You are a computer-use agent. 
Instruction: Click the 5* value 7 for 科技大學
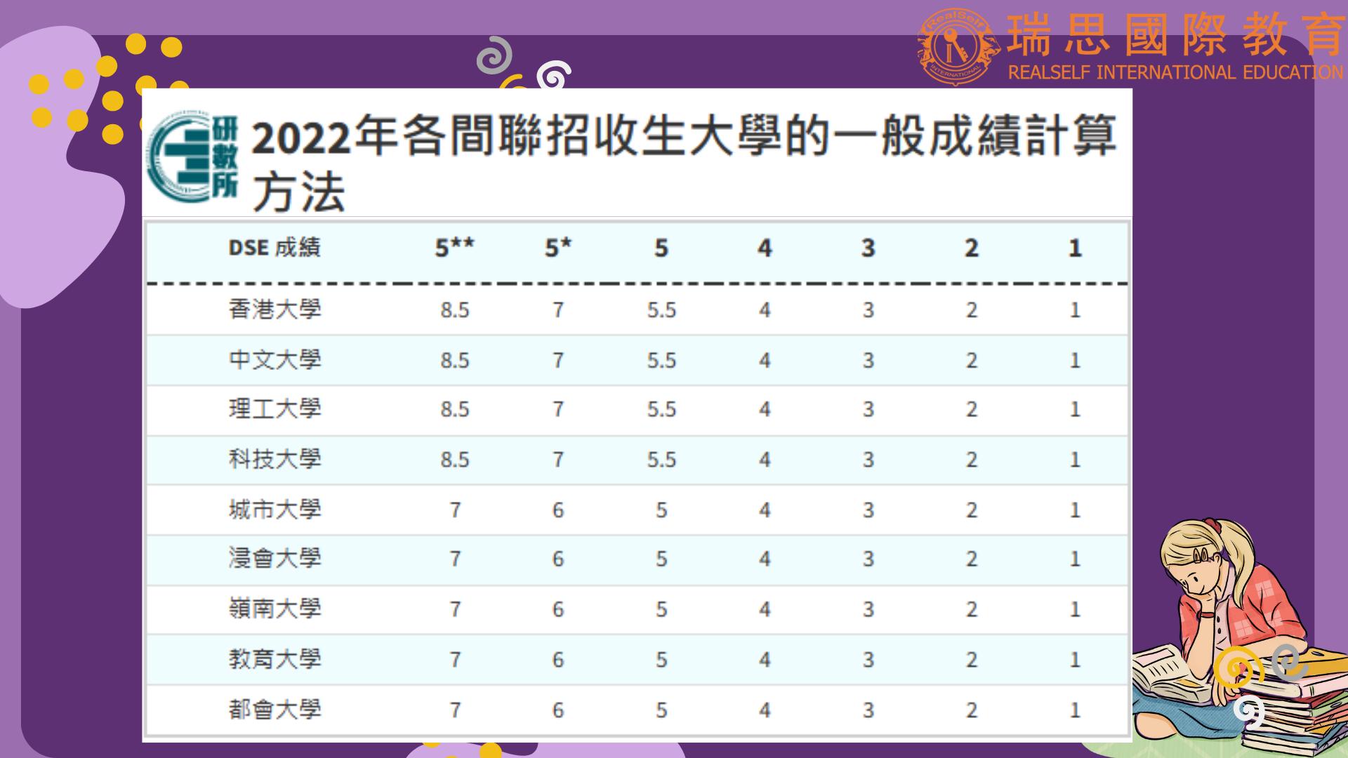[558, 460]
